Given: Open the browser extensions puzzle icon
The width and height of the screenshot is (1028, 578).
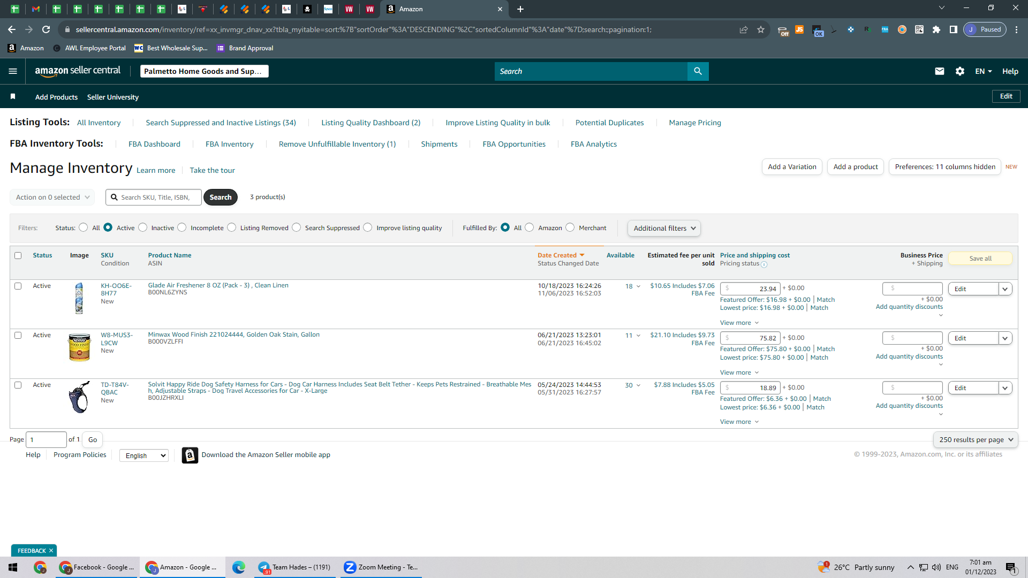Looking at the screenshot, I should pyautogui.click(x=936, y=29).
